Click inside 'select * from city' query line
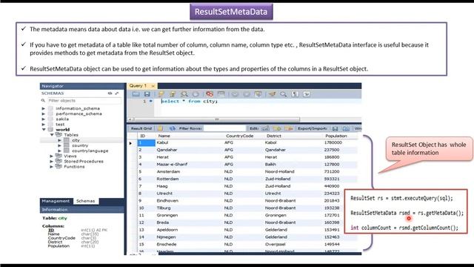474x267 pixels. click(x=190, y=101)
